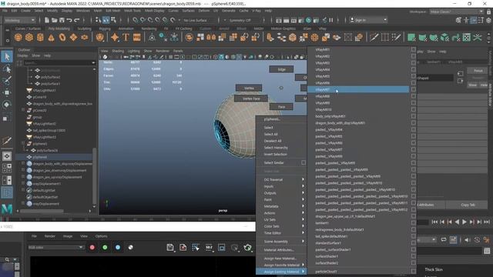This screenshot has width=493, height=277.
Task: Click the redo arrow icon
Action: (76, 20)
